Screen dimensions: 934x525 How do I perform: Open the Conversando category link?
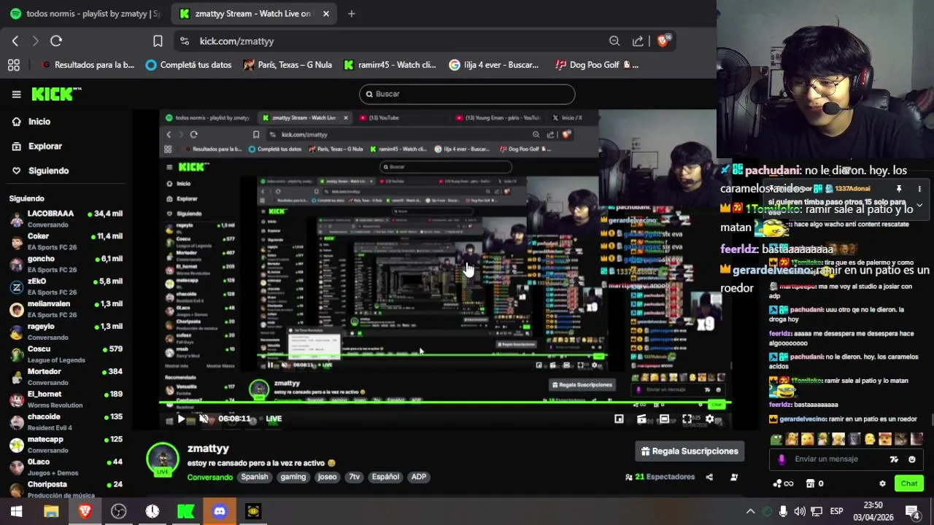(209, 478)
